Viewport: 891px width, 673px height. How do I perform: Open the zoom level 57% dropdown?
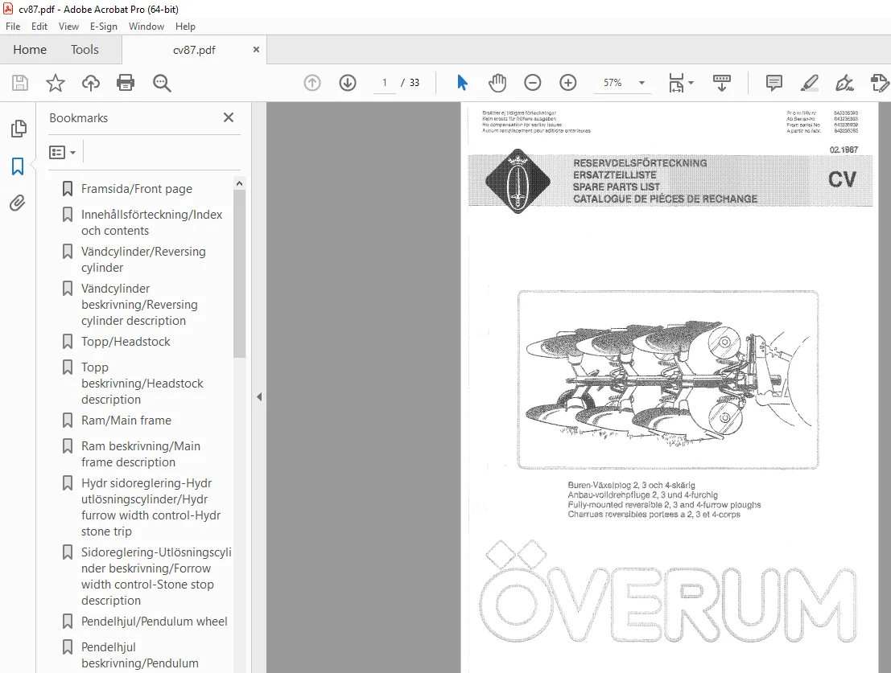coord(641,83)
